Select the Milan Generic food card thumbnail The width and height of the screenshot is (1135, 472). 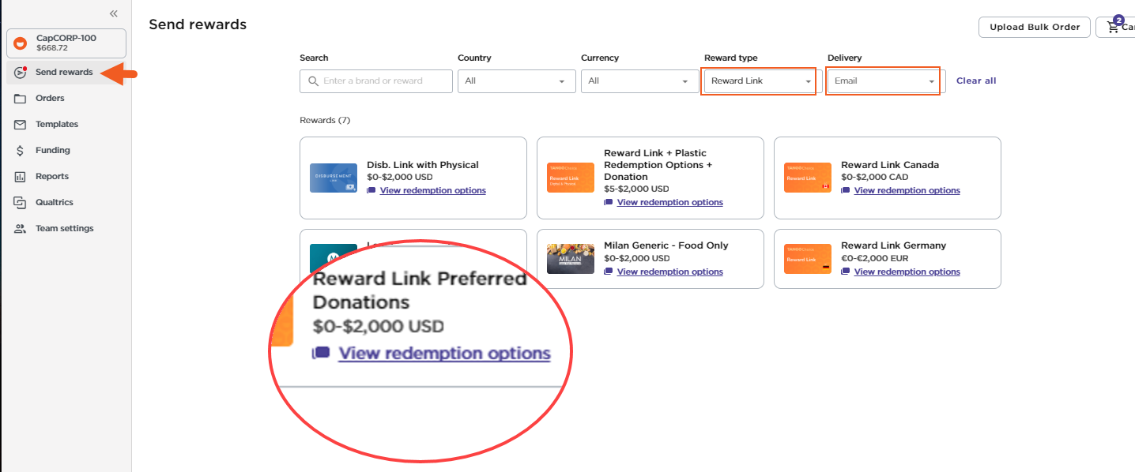tap(570, 259)
